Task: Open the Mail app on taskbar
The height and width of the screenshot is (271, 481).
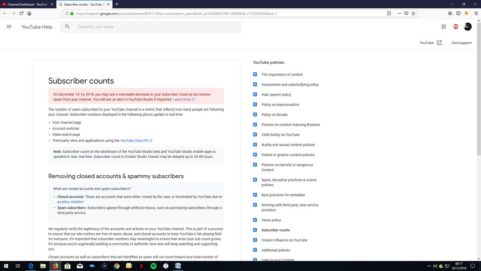Action: click(80, 266)
